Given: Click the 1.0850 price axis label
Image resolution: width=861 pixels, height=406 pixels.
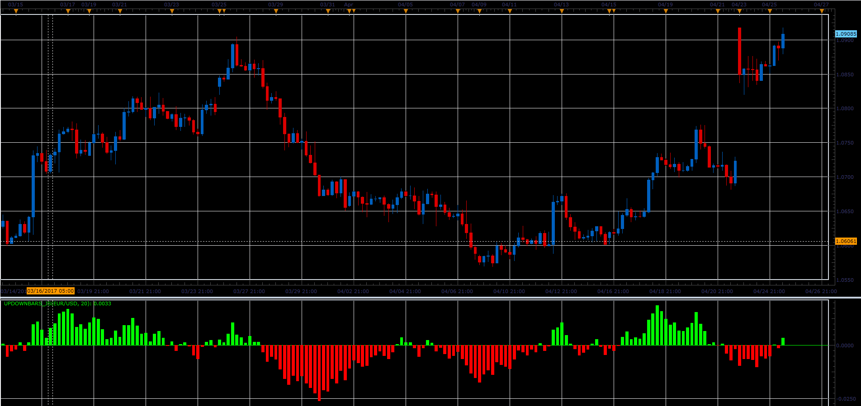Looking at the screenshot, I should pos(845,75).
